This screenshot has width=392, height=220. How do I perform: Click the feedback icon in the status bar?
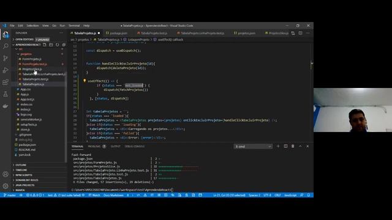pyautogui.click(x=302, y=195)
